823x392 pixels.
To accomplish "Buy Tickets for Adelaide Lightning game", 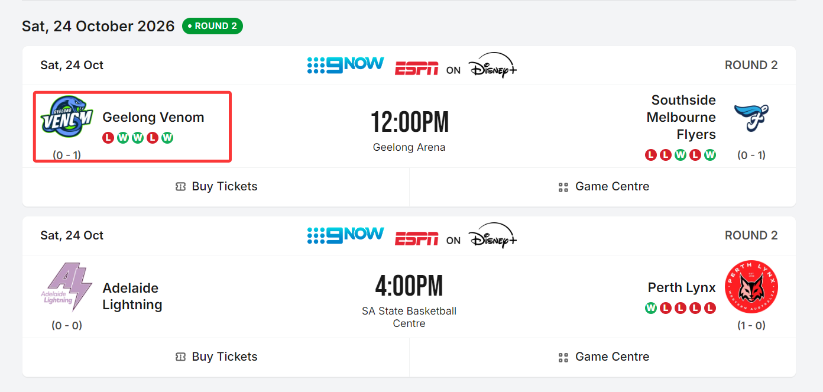I will point(216,357).
